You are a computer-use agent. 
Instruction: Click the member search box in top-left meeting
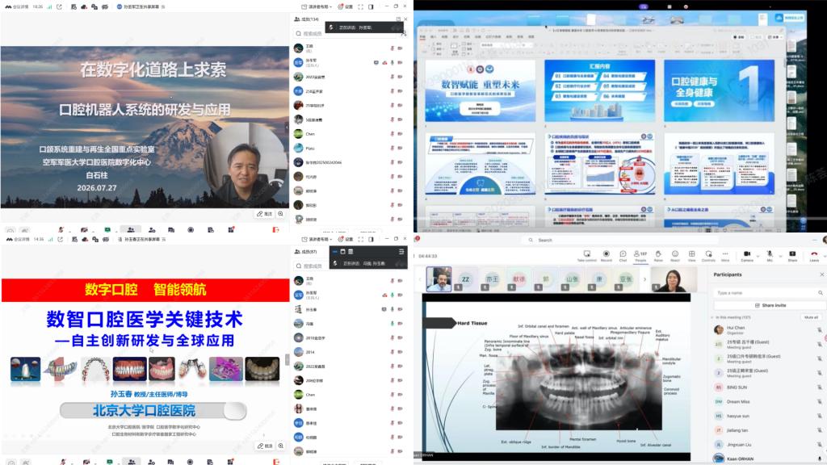(x=346, y=33)
